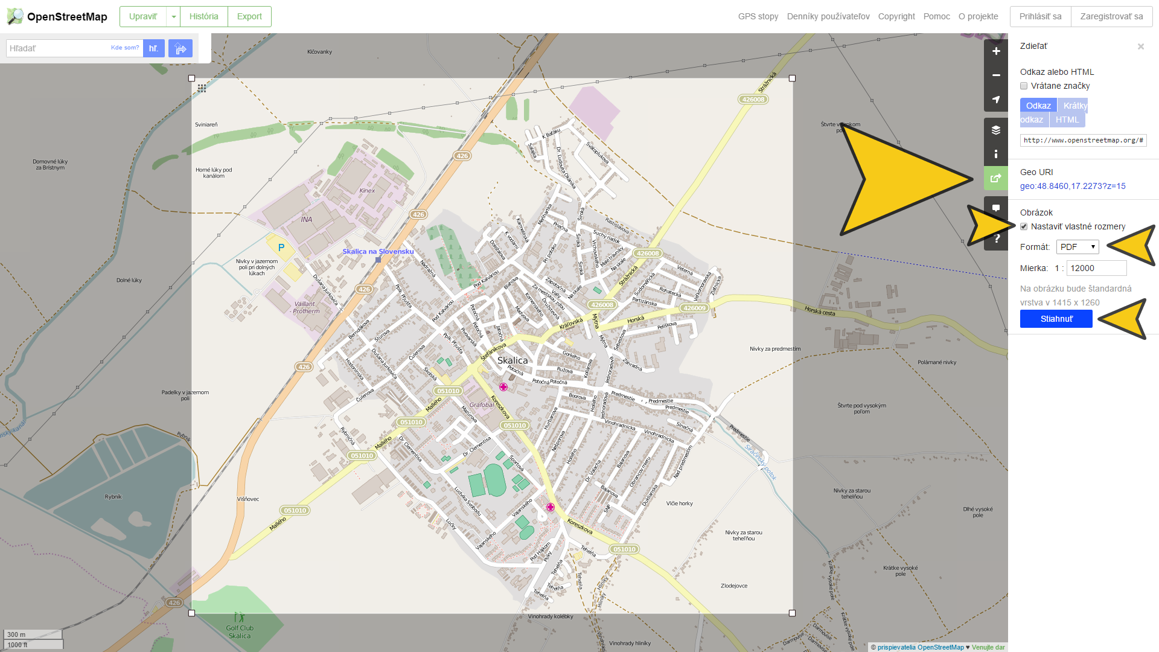Enable the Vrátane značky checkbox
Image resolution: width=1159 pixels, height=652 pixels.
click(1024, 86)
